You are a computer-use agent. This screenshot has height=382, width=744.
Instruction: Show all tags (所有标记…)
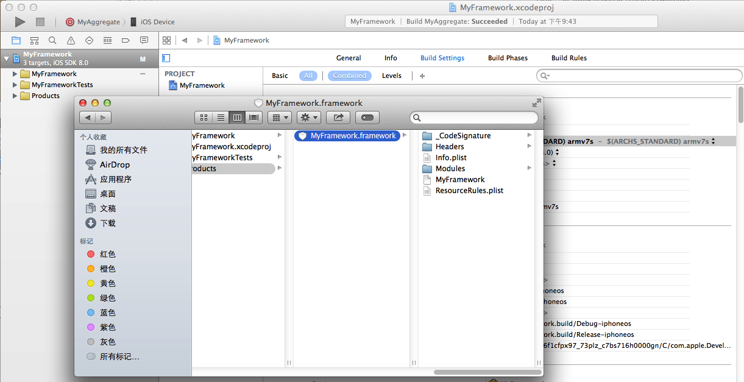coord(113,356)
